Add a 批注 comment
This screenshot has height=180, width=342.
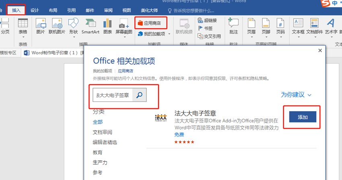(x=233, y=26)
